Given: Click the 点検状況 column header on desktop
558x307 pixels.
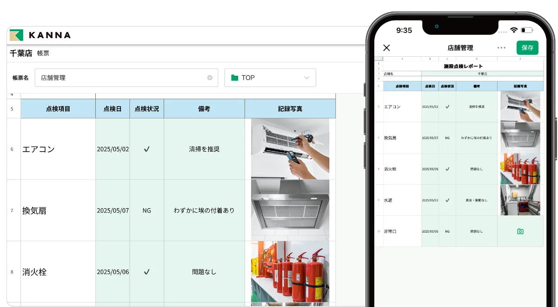Looking at the screenshot, I should pyautogui.click(x=146, y=109).
